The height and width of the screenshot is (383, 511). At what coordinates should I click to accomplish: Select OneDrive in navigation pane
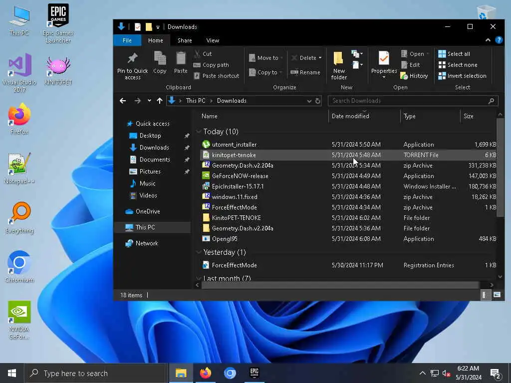point(148,211)
